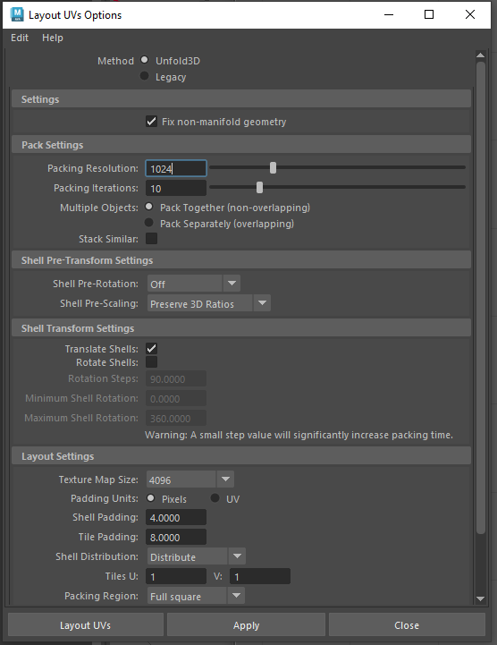The height and width of the screenshot is (645, 497).
Task: Open the Packing Region dropdown
Action: (x=196, y=596)
